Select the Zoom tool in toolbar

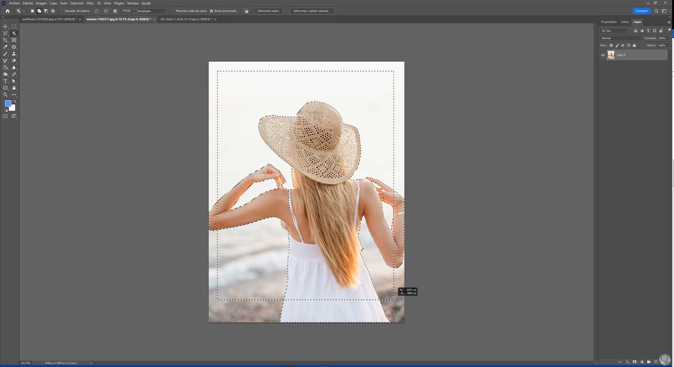5,95
